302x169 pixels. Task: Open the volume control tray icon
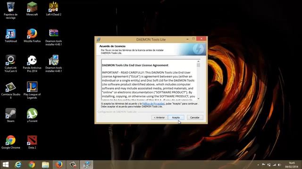tap(279, 165)
